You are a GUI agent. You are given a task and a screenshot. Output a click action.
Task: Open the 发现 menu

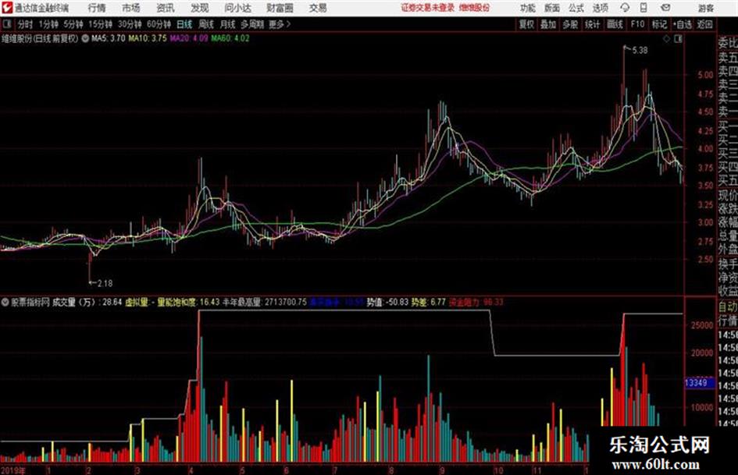[200, 8]
